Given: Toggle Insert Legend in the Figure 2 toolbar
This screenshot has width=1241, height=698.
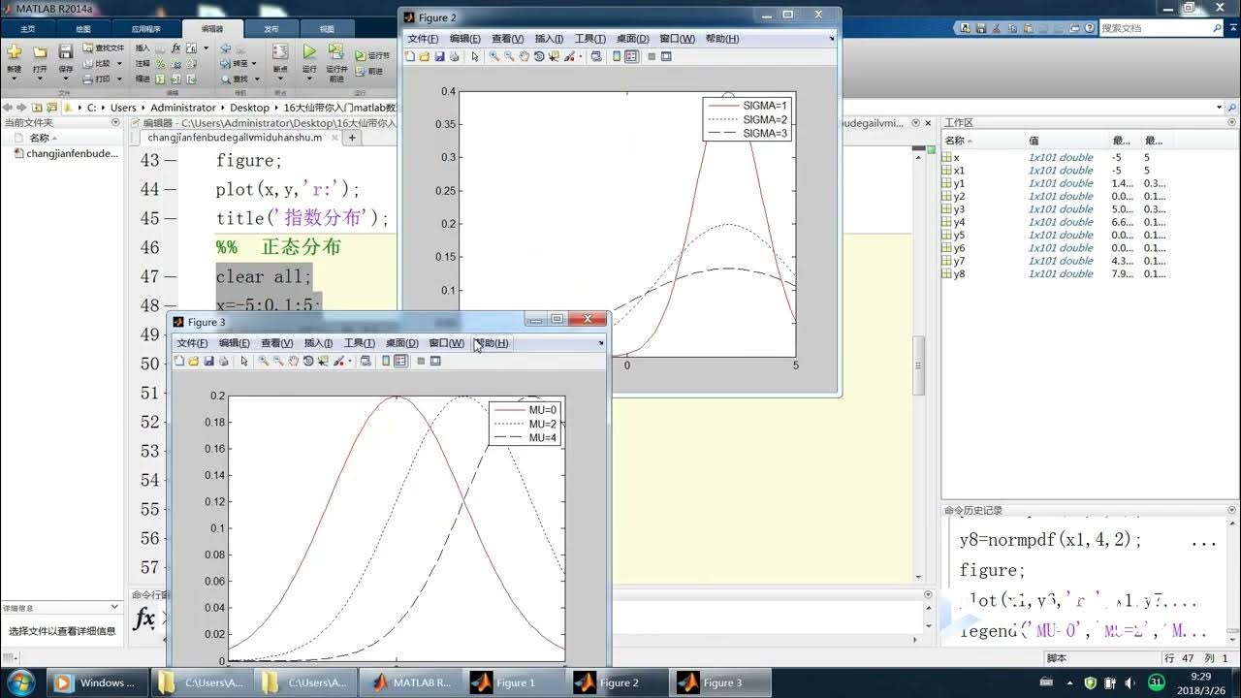Looking at the screenshot, I should [631, 56].
